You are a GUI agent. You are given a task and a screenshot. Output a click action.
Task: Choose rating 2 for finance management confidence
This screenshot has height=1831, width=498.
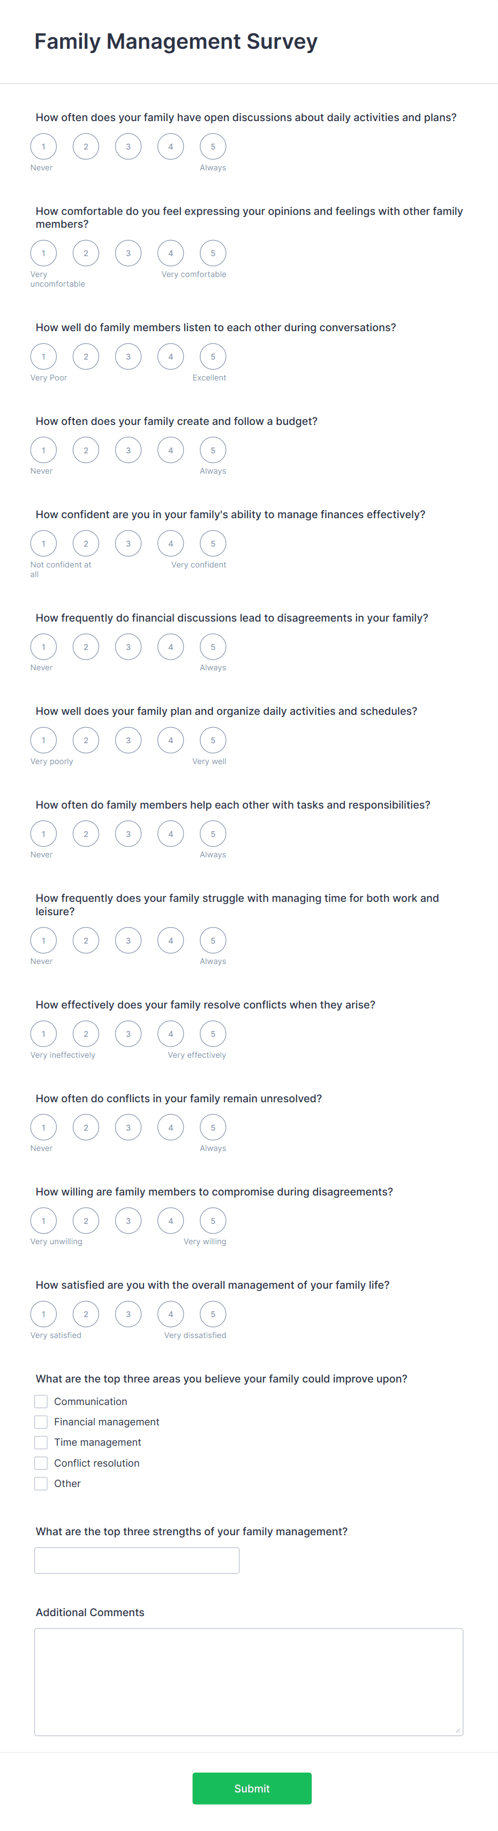coord(86,543)
